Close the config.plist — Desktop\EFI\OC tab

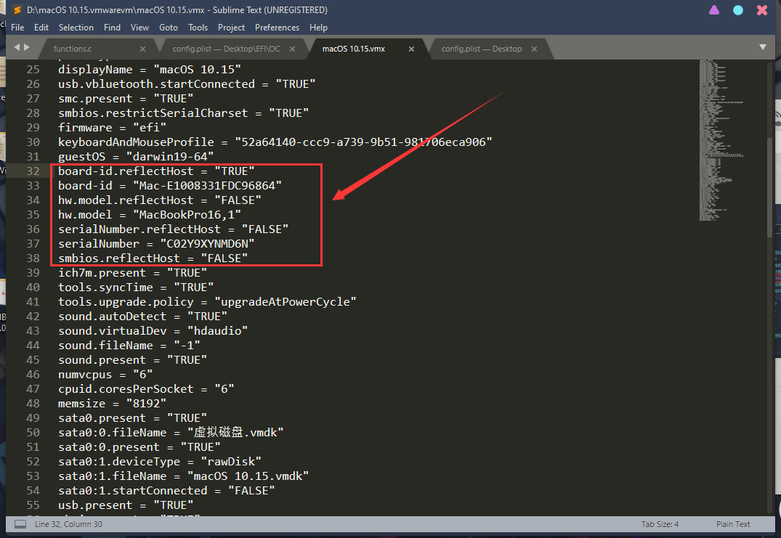coord(292,49)
